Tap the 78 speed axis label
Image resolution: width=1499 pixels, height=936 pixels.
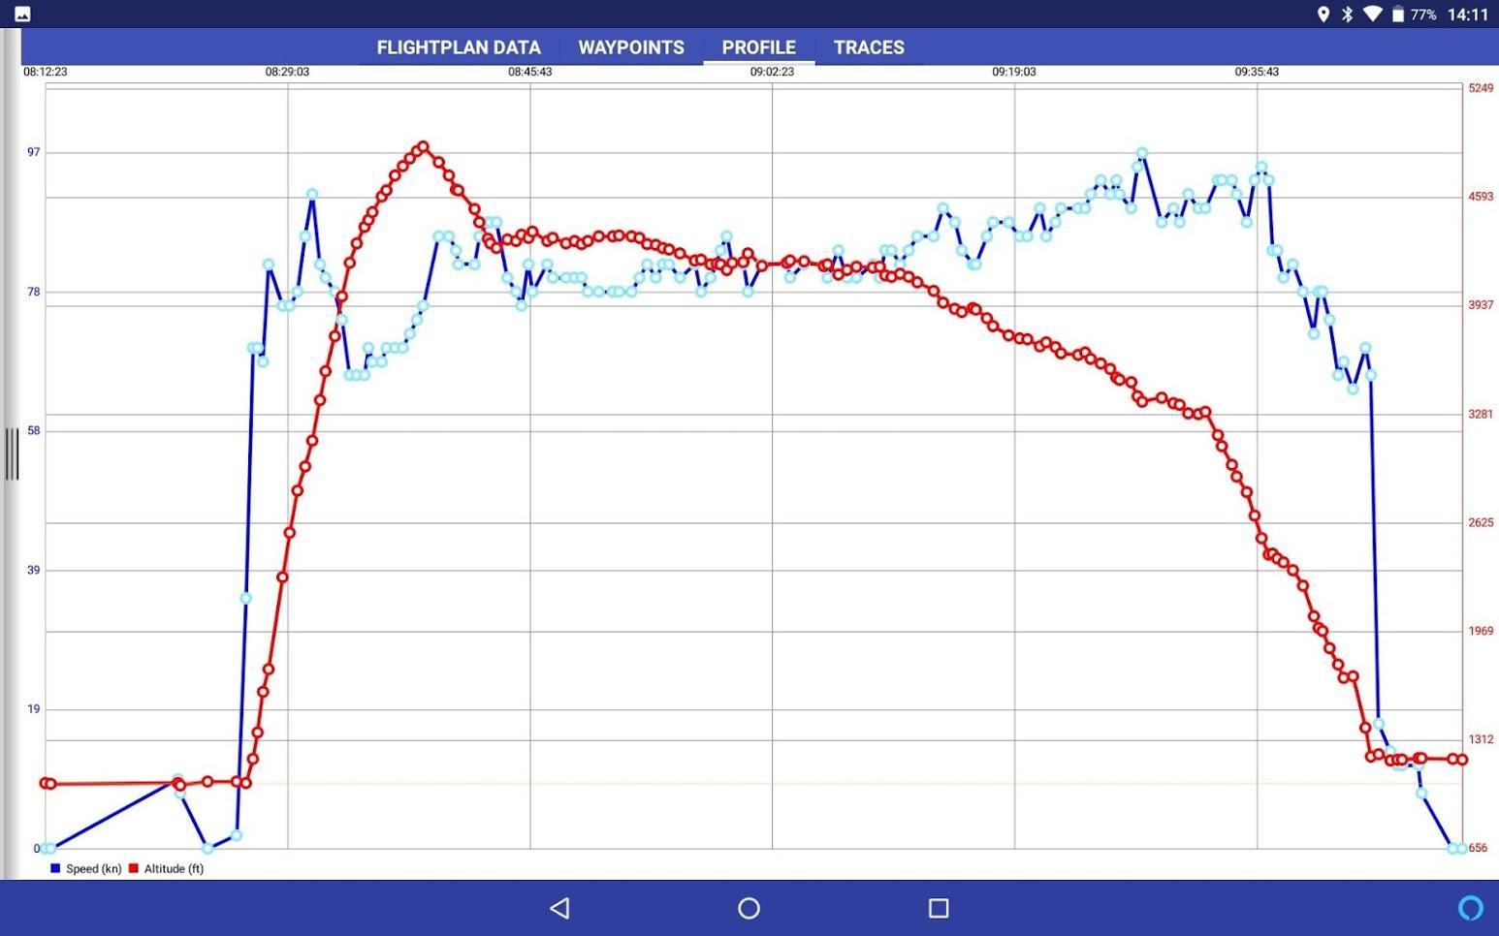34,292
